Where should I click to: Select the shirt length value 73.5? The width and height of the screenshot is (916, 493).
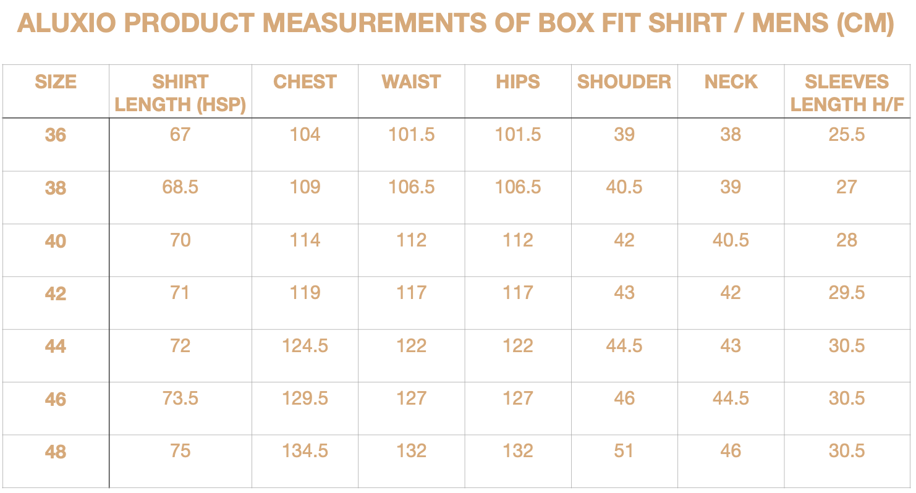pyautogui.click(x=180, y=398)
